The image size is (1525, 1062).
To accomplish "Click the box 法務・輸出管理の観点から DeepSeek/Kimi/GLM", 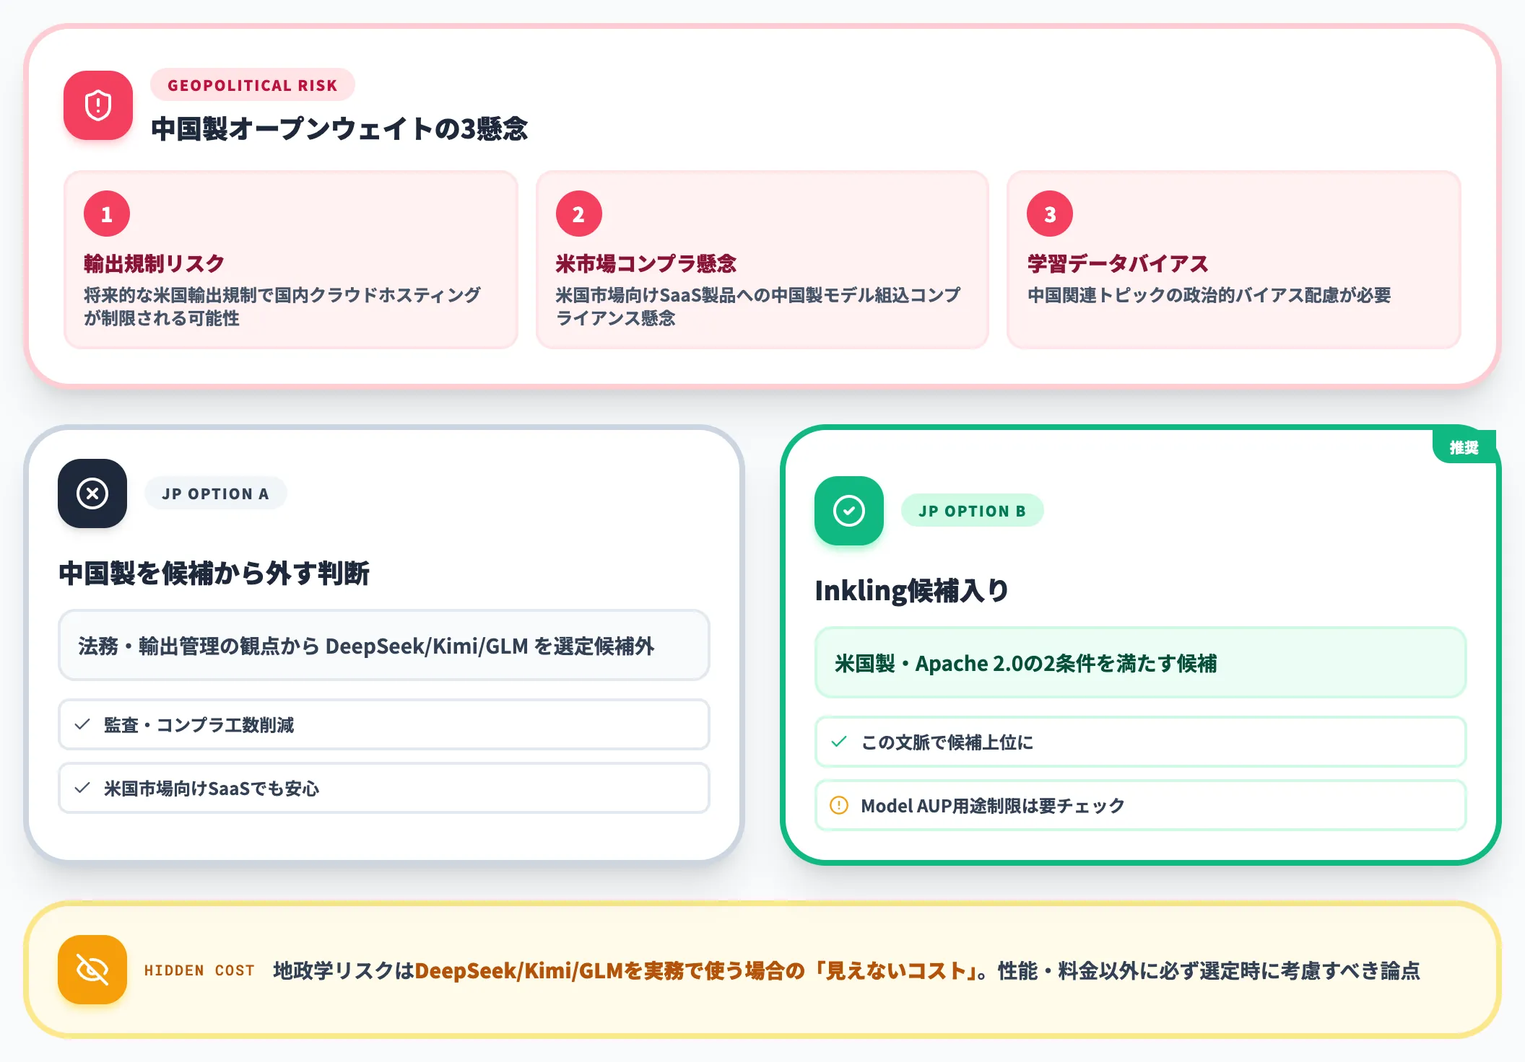I will (x=384, y=645).
